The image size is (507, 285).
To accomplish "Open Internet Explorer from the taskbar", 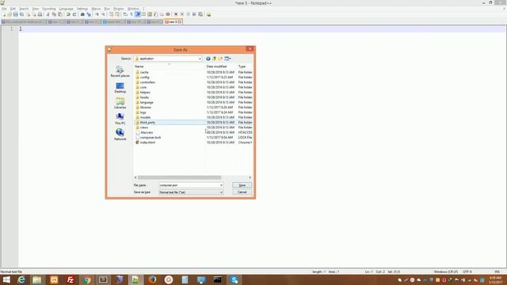I will click(21, 279).
